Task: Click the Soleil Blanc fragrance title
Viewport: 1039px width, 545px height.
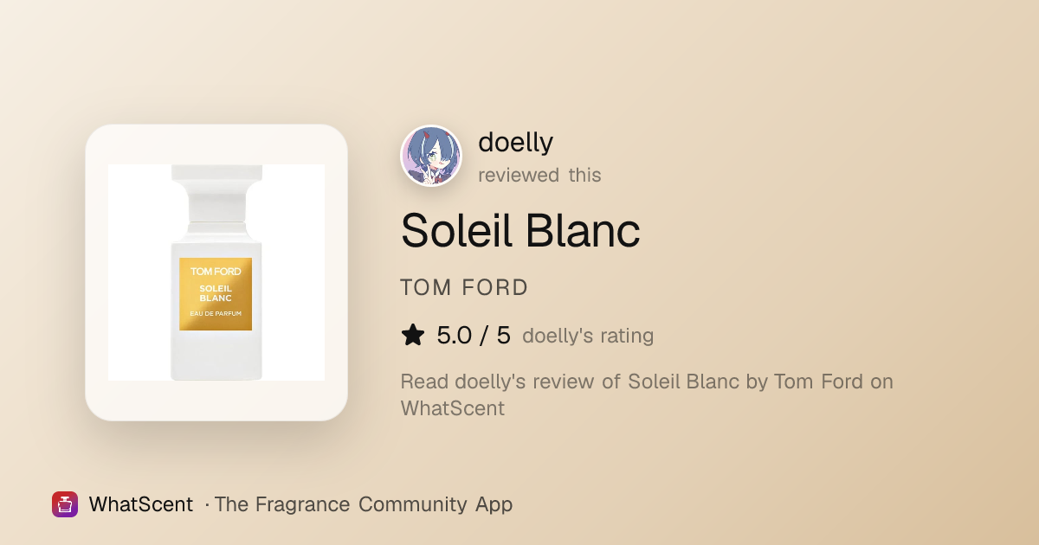Action: pyautogui.click(x=520, y=230)
